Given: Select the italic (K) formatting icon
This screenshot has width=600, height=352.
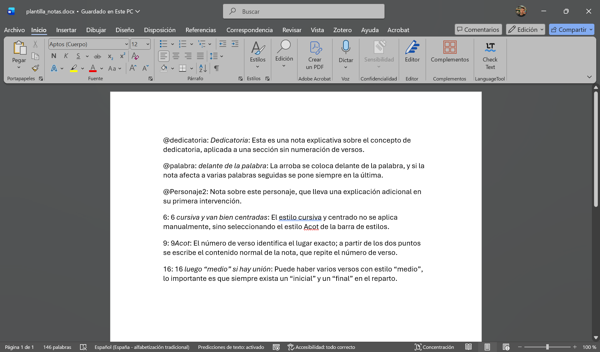Looking at the screenshot, I should (66, 56).
